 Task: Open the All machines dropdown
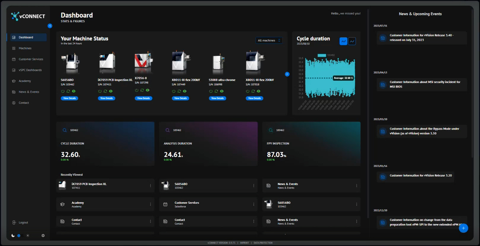[269, 41]
